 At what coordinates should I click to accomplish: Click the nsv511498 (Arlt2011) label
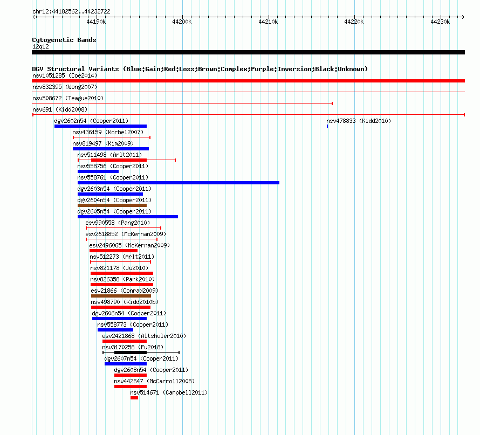coord(109,155)
